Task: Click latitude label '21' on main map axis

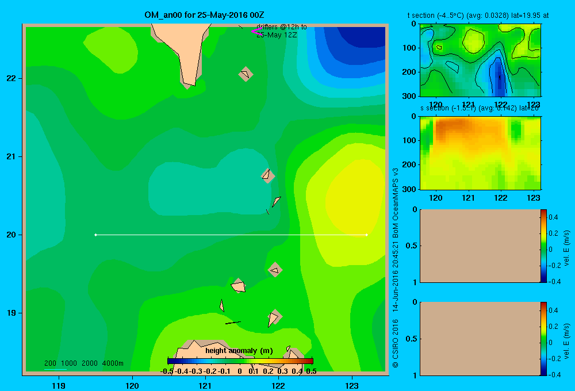Action: pos(11,156)
